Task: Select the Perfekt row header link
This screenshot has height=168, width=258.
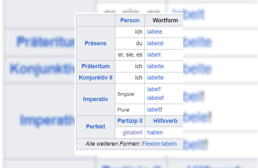Action: point(95,127)
